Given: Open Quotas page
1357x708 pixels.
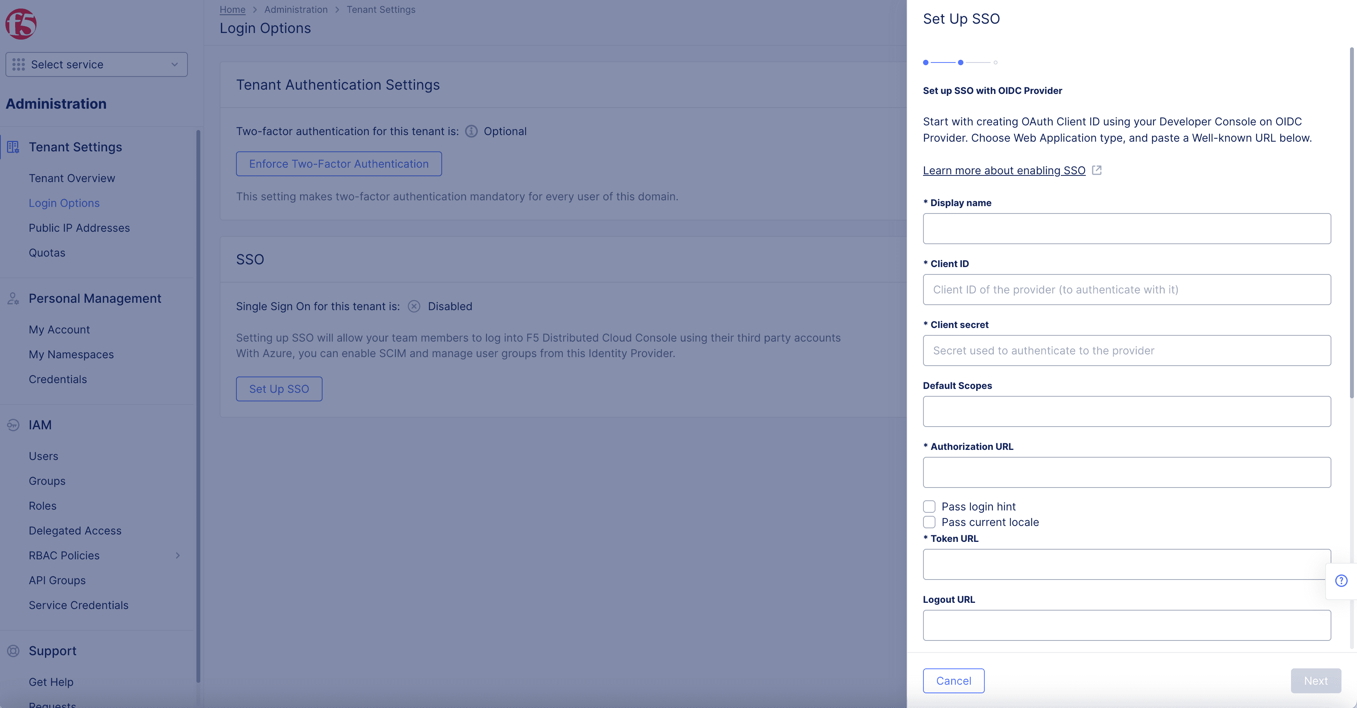Looking at the screenshot, I should tap(47, 252).
